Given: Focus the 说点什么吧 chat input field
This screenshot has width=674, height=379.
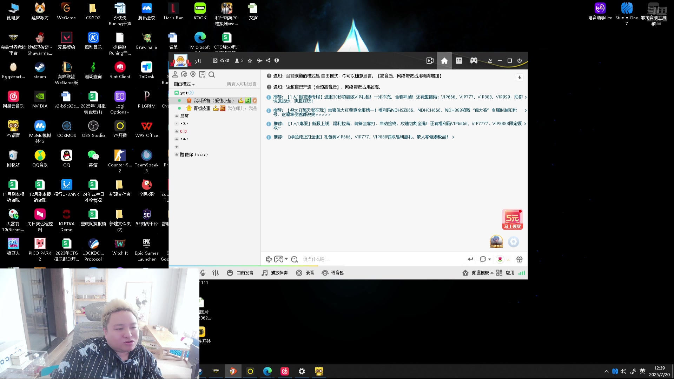Looking at the screenshot, I should click(383, 259).
